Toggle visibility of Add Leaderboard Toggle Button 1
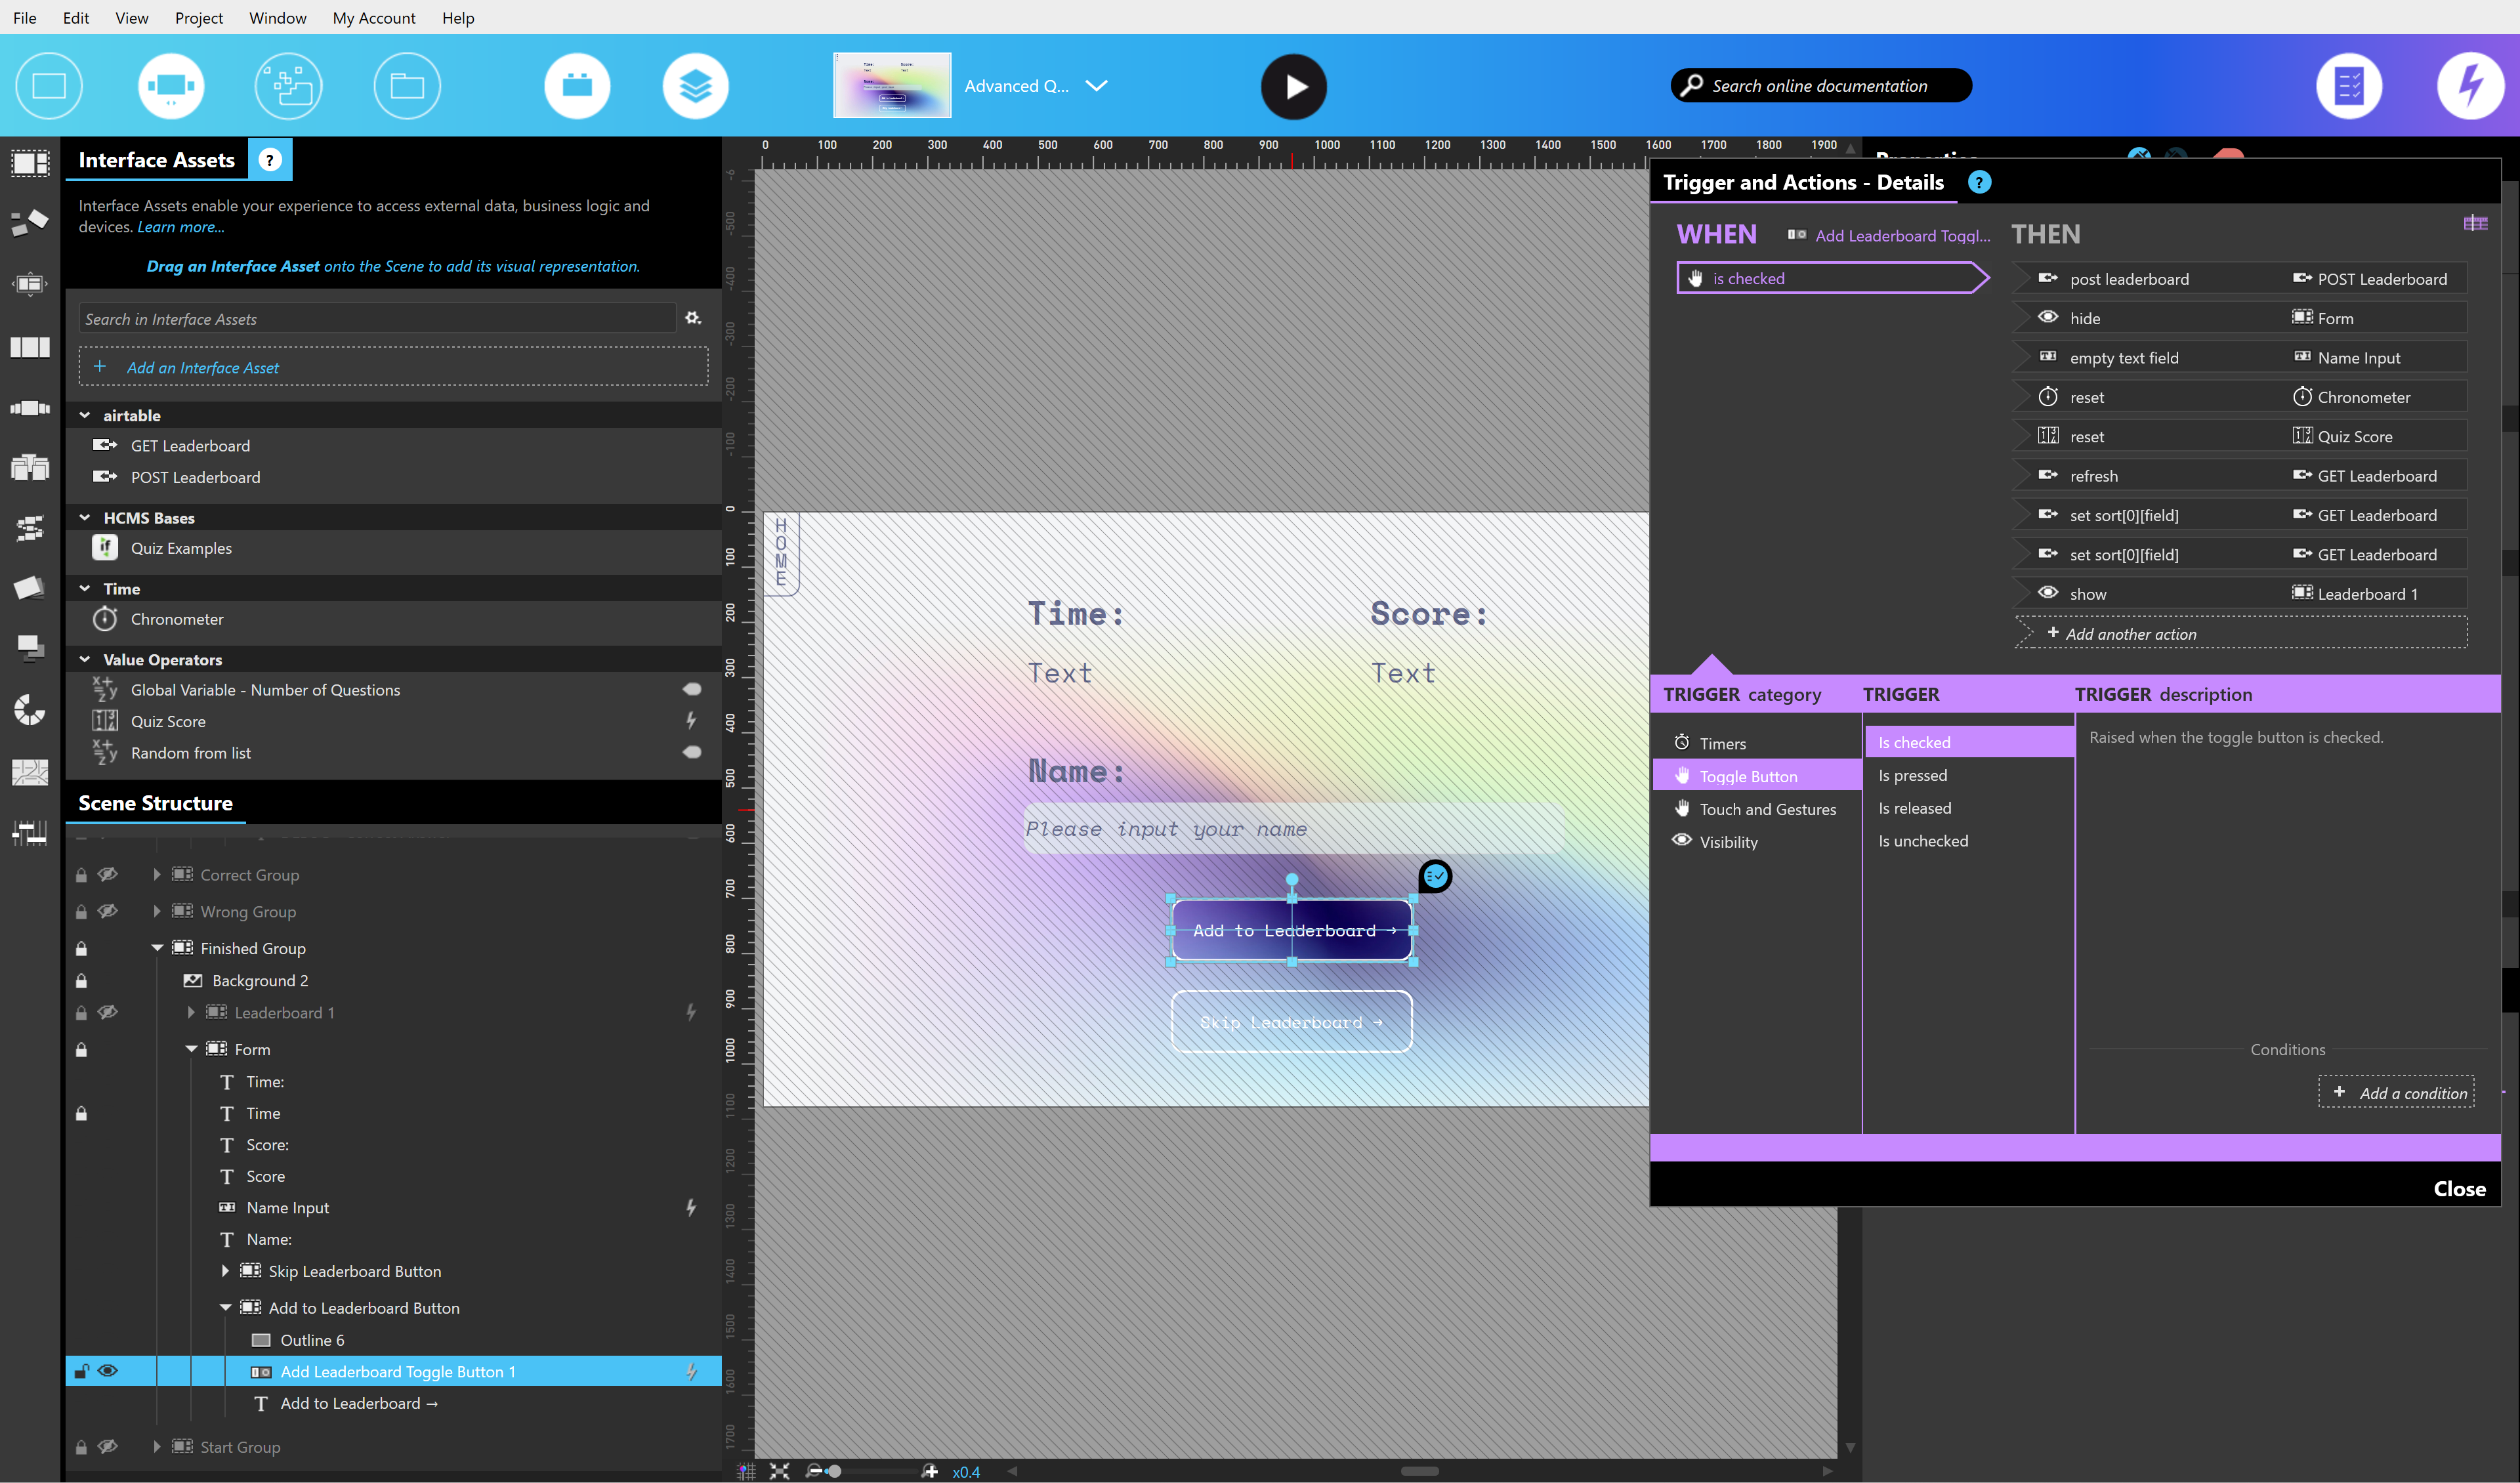2520x1483 pixels. pos(108,1371)
